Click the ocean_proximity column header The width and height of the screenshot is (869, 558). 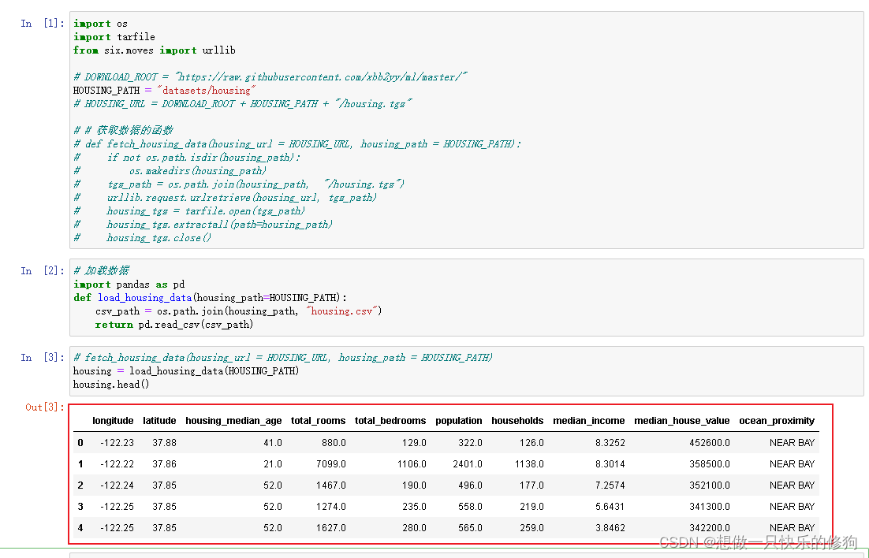(777, 421)
